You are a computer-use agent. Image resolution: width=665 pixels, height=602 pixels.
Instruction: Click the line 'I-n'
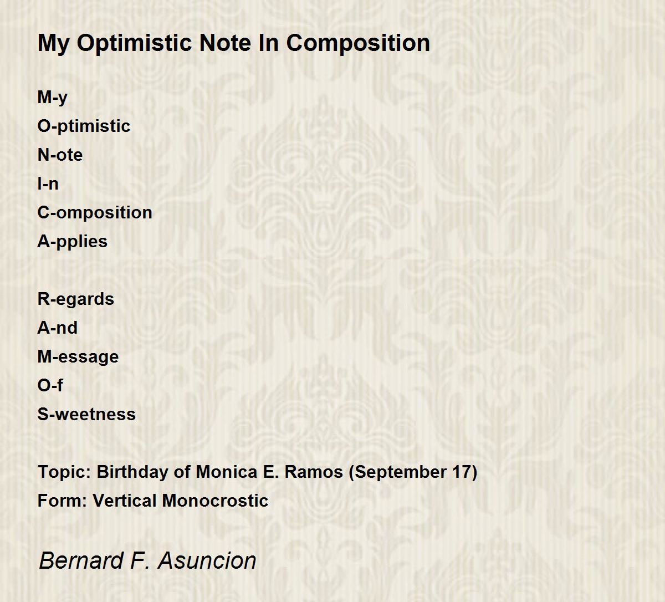point(48,183)
